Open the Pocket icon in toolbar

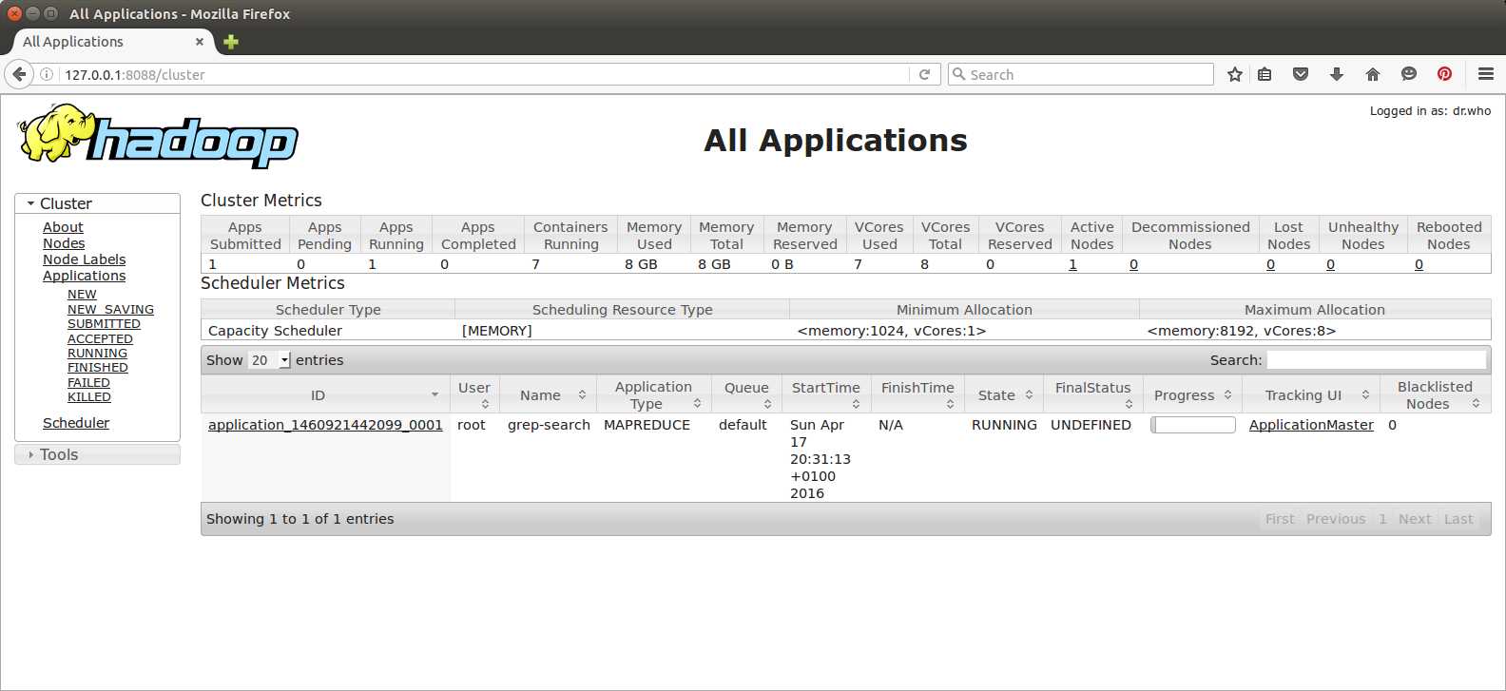(x=1301, y=74)
